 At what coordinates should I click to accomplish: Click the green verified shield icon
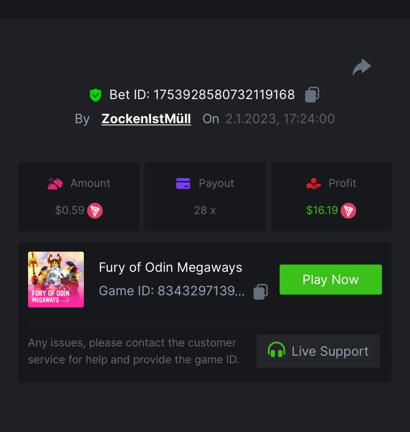[x=95, y=95]
